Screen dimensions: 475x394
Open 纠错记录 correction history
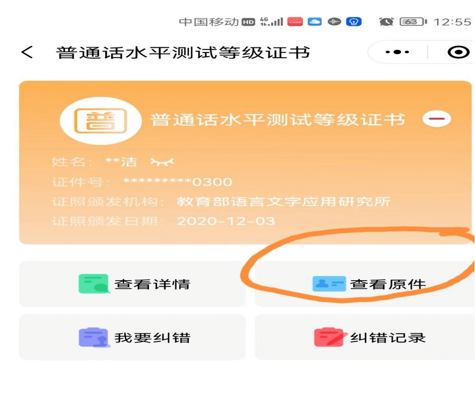(x=365, y=337)
